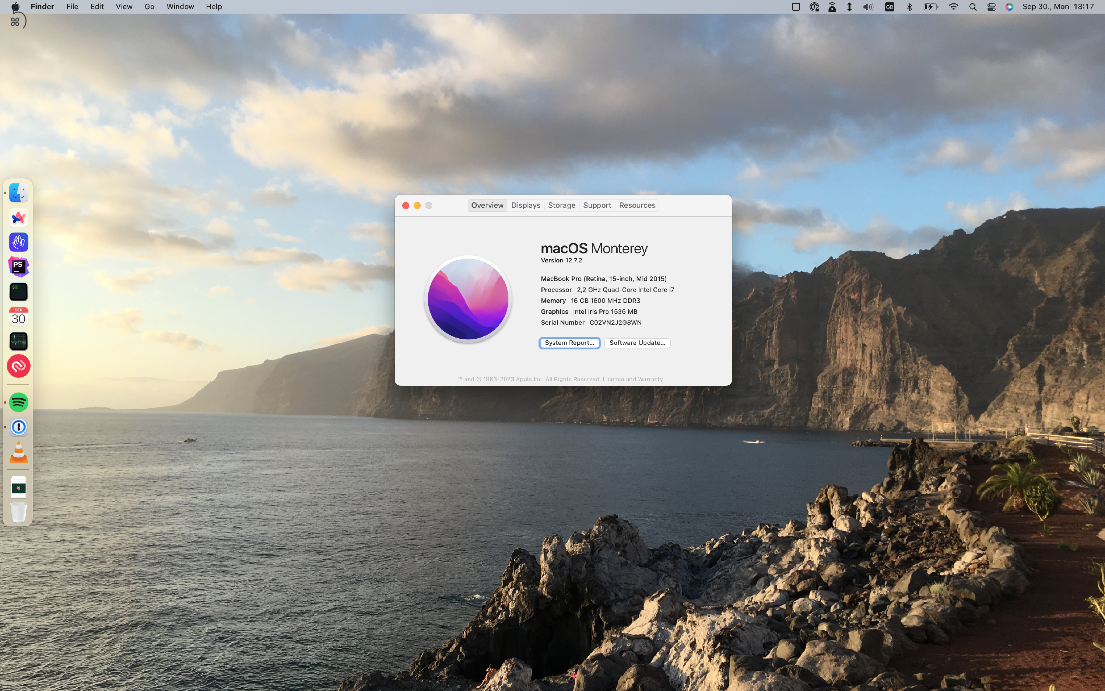This screenshot has height=691, width=1105.
Task: Click the Version 12.7.2 text
Action: [561, 261]
